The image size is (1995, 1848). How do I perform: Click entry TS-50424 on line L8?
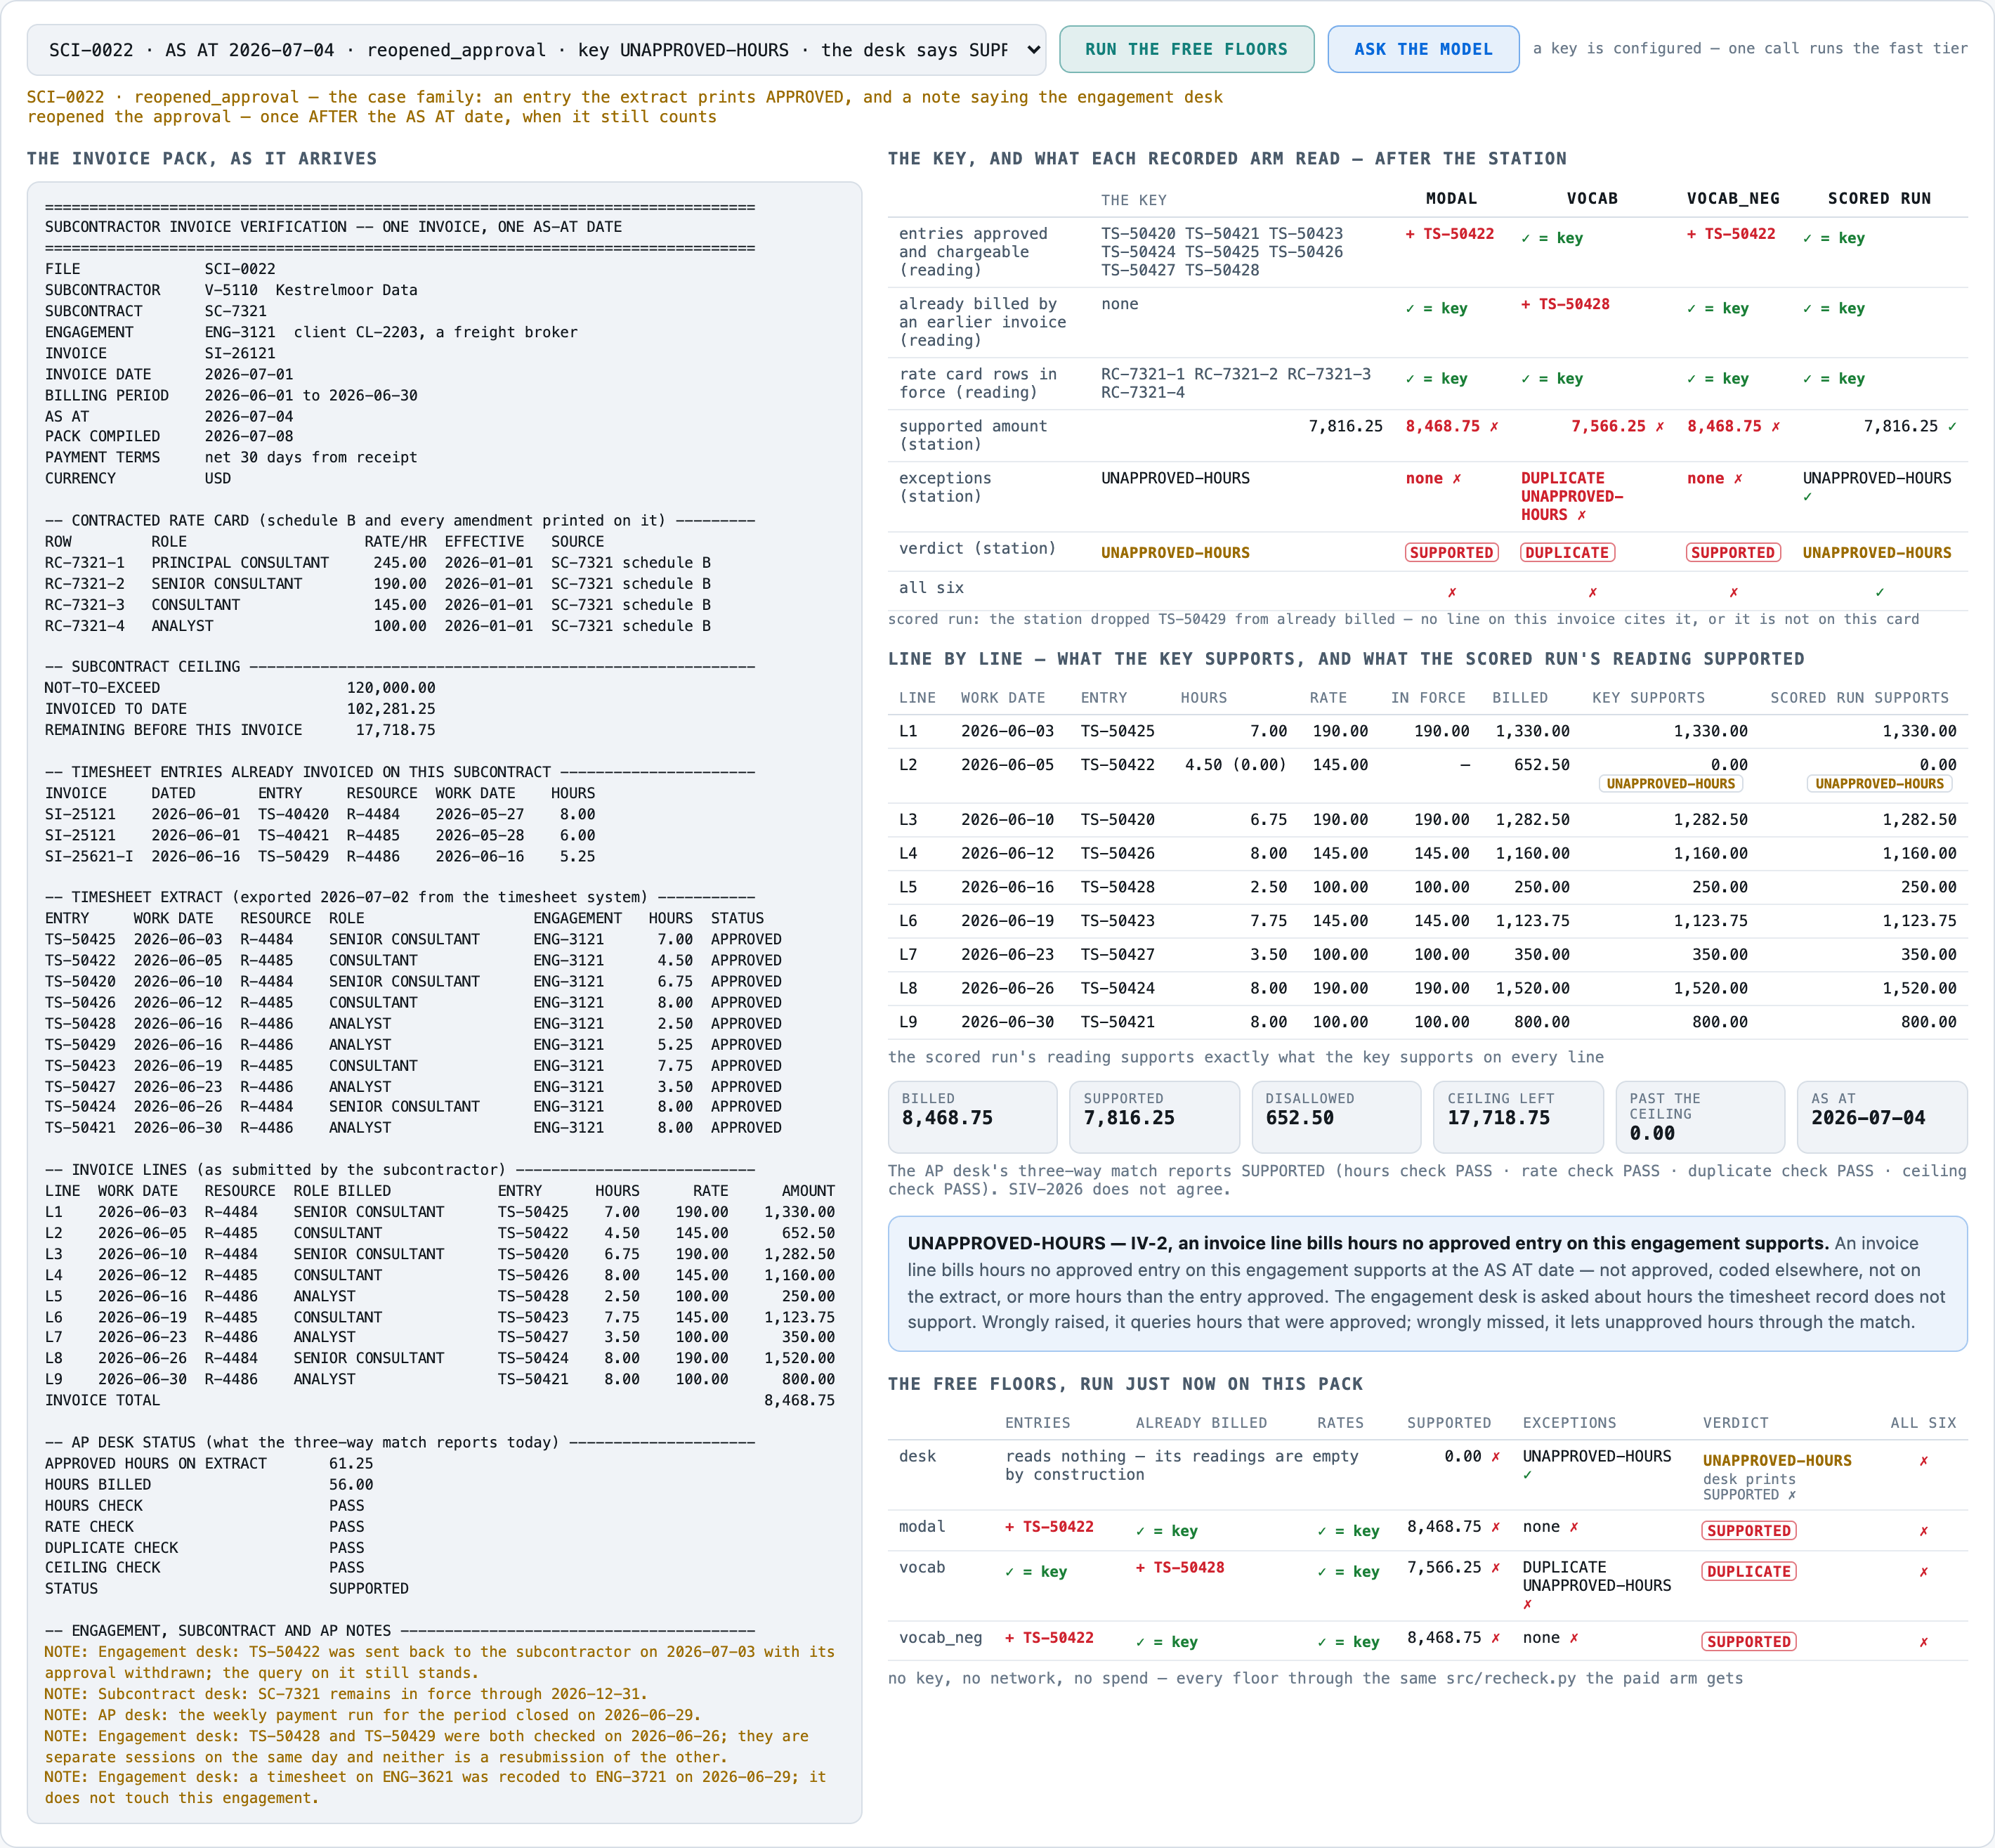pos(1118,988)
